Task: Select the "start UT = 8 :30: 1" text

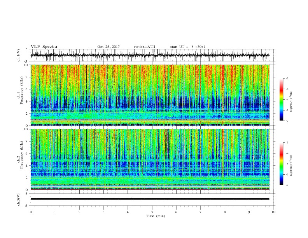Action: [x=188, y=47]
